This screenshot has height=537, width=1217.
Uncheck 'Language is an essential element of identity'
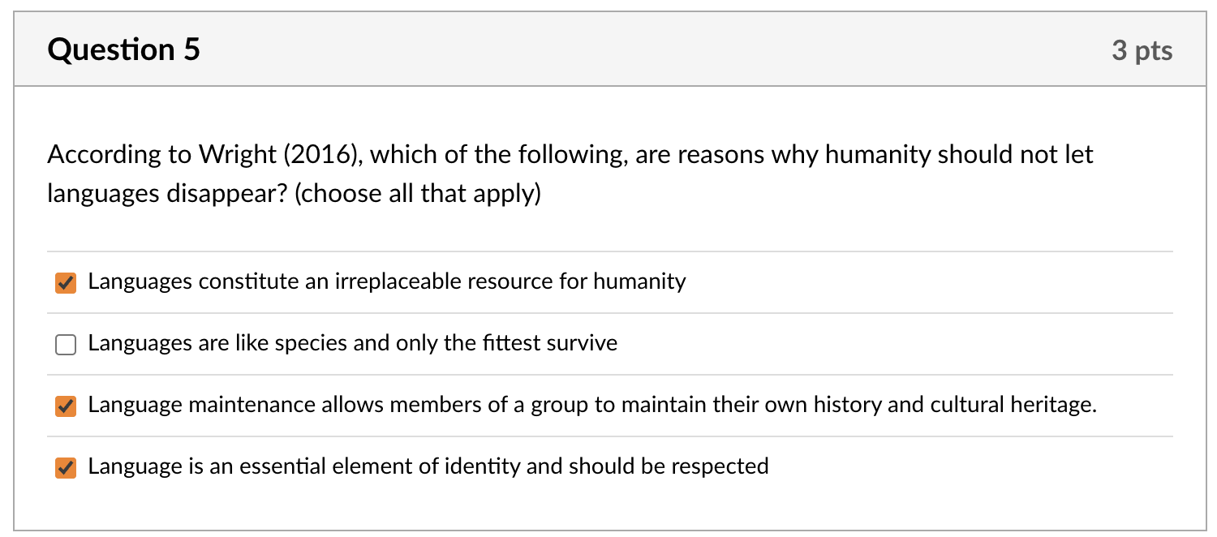(x=65, y=467)
